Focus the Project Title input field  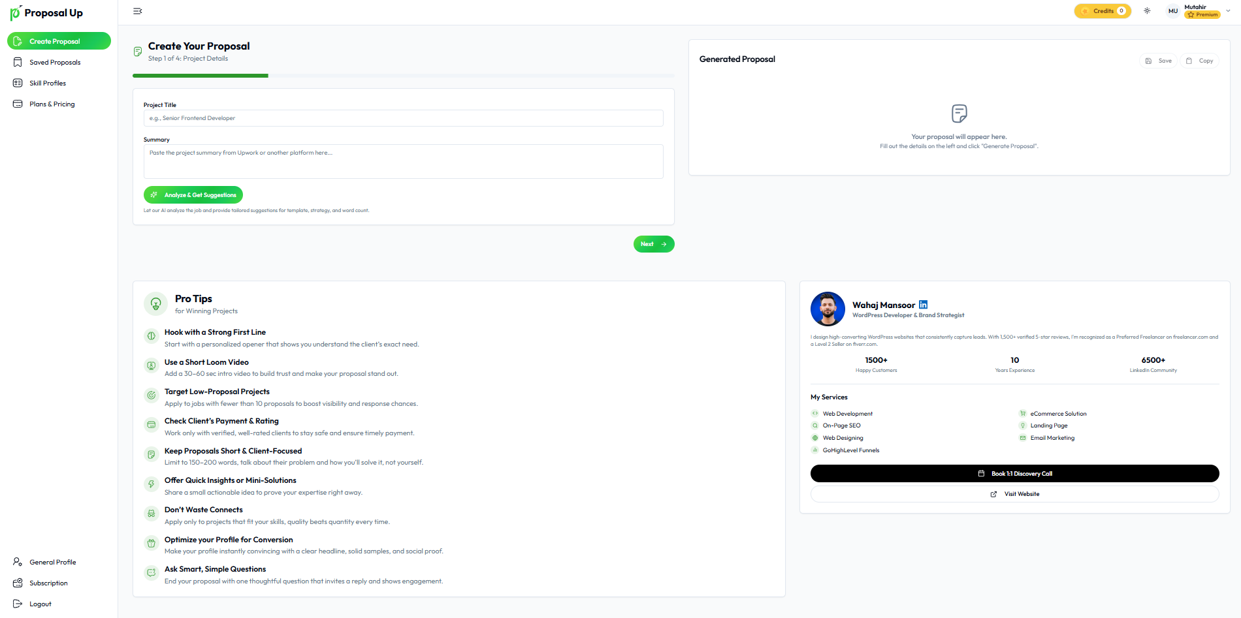coord(403,118)
